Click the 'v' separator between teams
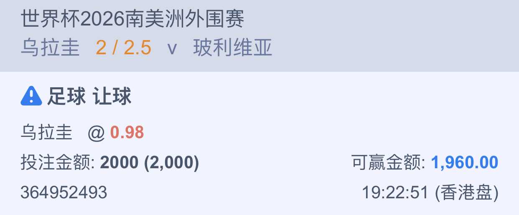 click(172, 49)
